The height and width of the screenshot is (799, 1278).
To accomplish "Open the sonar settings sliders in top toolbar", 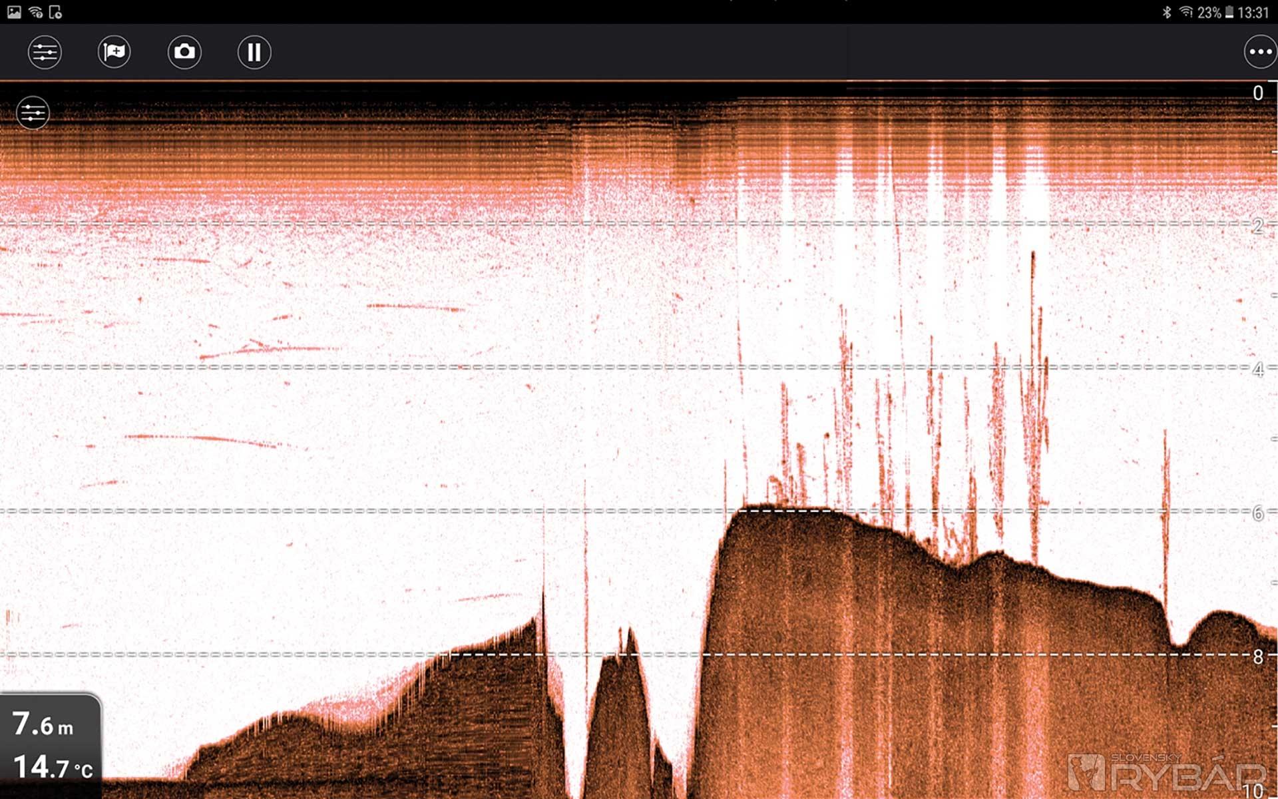I will point(45,52).
